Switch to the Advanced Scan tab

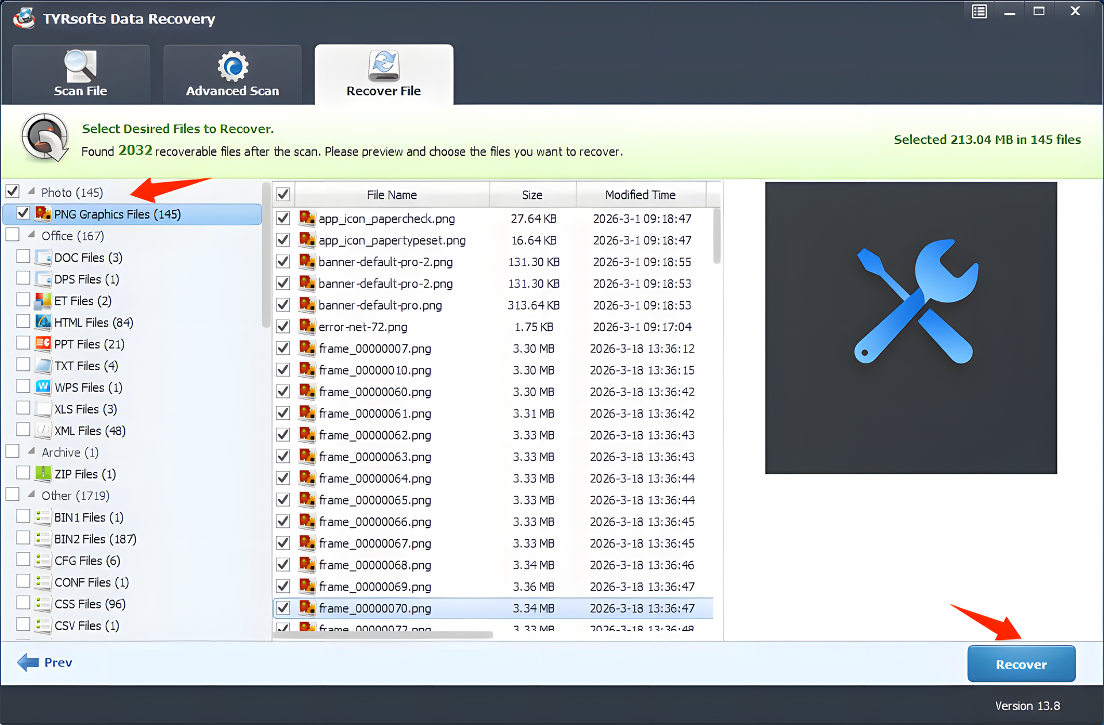232,76
